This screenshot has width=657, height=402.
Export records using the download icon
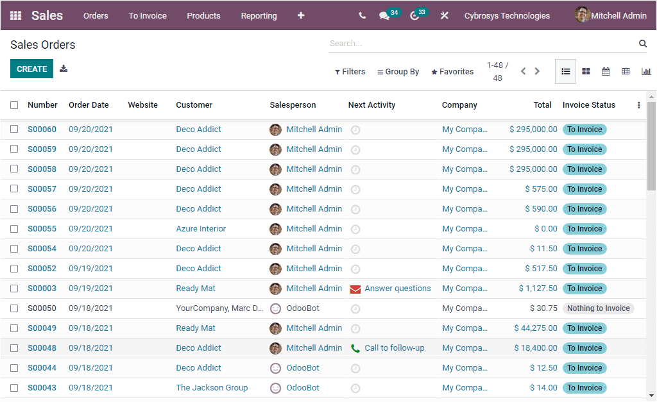click(x=63, y=67)
